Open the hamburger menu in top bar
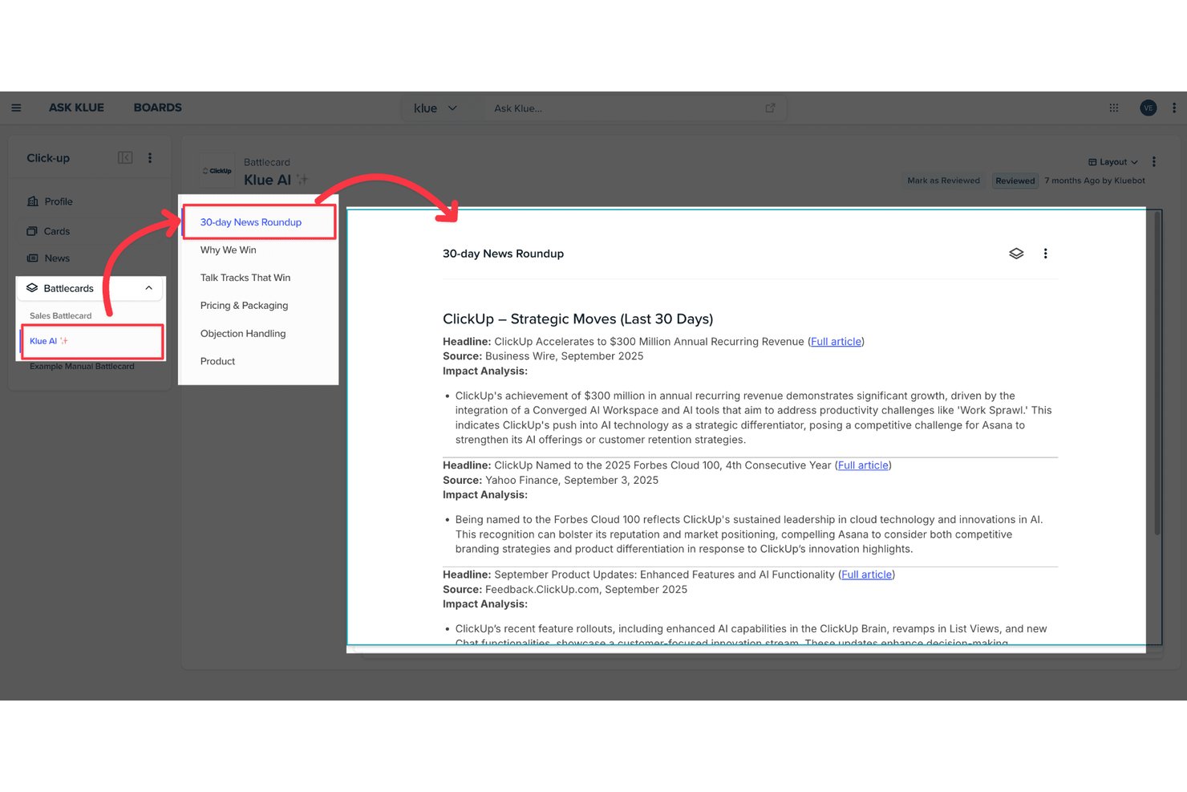Viewport: 1187px width, 792px height. click(16, 108)
